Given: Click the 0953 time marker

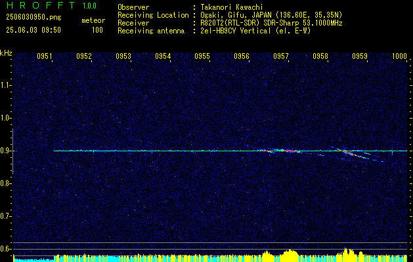Looking at the screenshot, I should click(123, 56).
